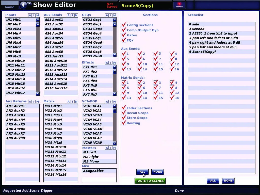Toggle the Fader Sections checkbox
This screenshot has width=260, height=195.
(x=124, y=108)
